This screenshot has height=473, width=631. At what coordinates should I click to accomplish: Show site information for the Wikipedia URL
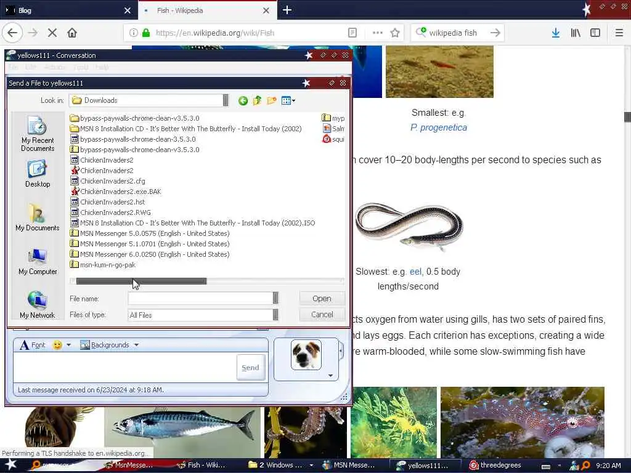pyautogui.click(x=133, y=33)
